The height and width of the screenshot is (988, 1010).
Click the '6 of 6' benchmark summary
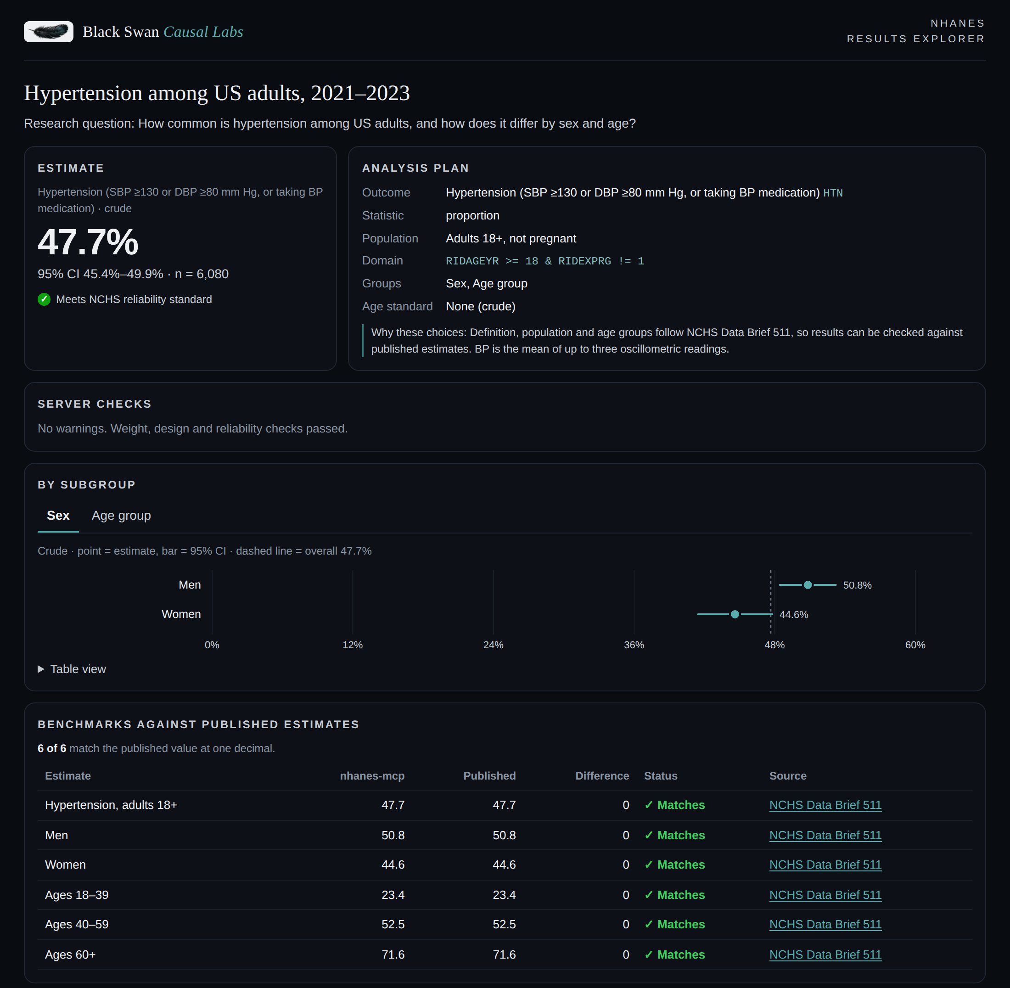pos(52,748)
